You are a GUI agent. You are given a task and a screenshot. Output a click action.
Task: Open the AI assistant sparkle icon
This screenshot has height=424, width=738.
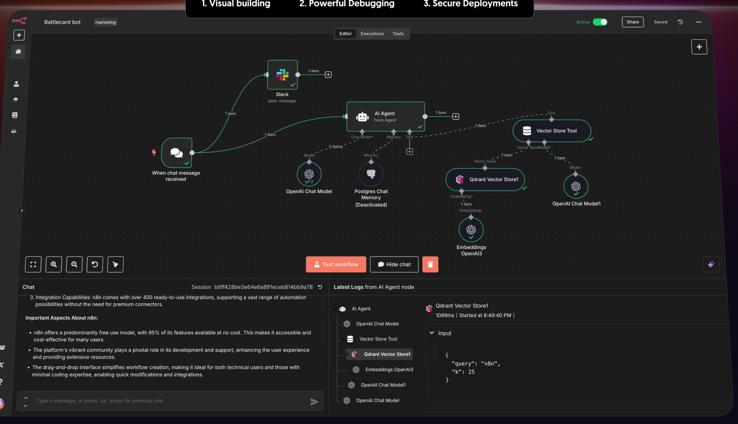click(x=711, y=264)
